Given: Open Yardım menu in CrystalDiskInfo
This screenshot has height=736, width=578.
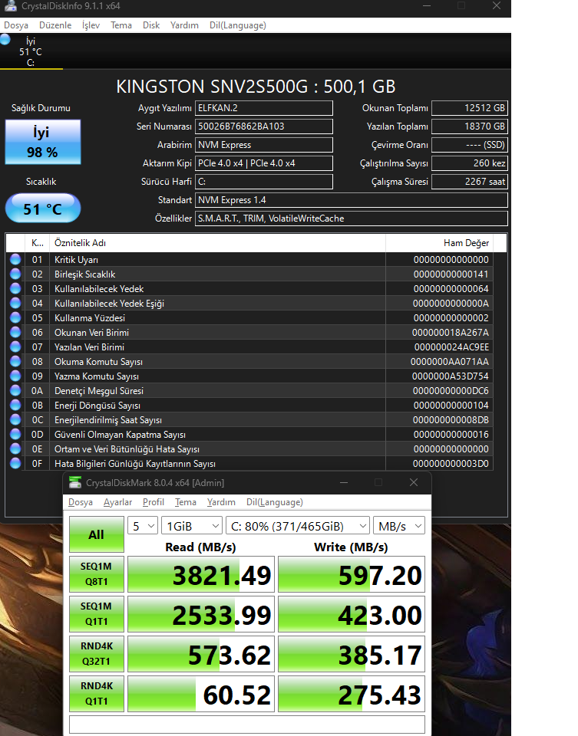Looking at the screenshot, I should 184,25.
